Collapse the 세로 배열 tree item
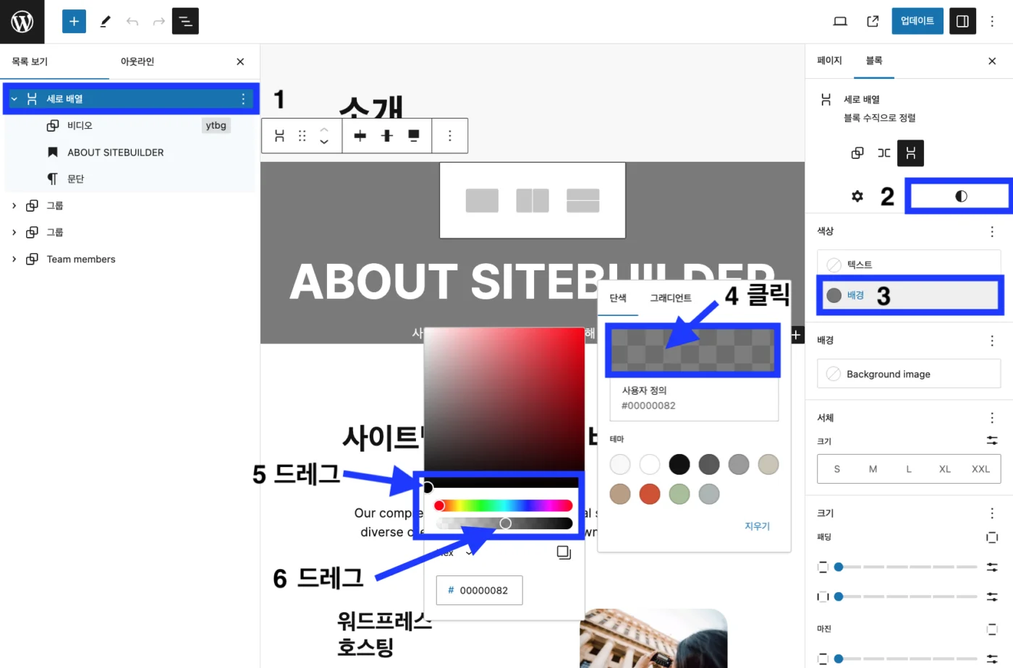 14,99
